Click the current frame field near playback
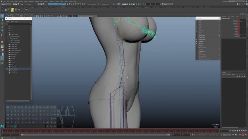The image size is (248, 139). tap(224, 131)
